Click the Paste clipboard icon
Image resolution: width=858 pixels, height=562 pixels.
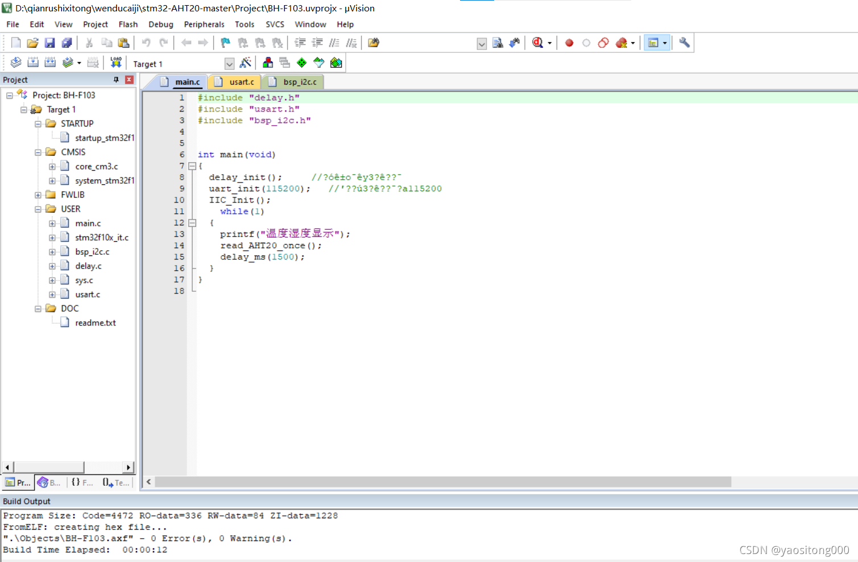pos(123,43)
